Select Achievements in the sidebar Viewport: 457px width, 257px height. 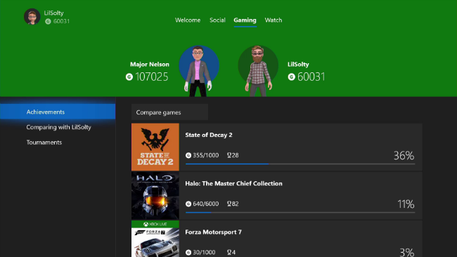58,112
